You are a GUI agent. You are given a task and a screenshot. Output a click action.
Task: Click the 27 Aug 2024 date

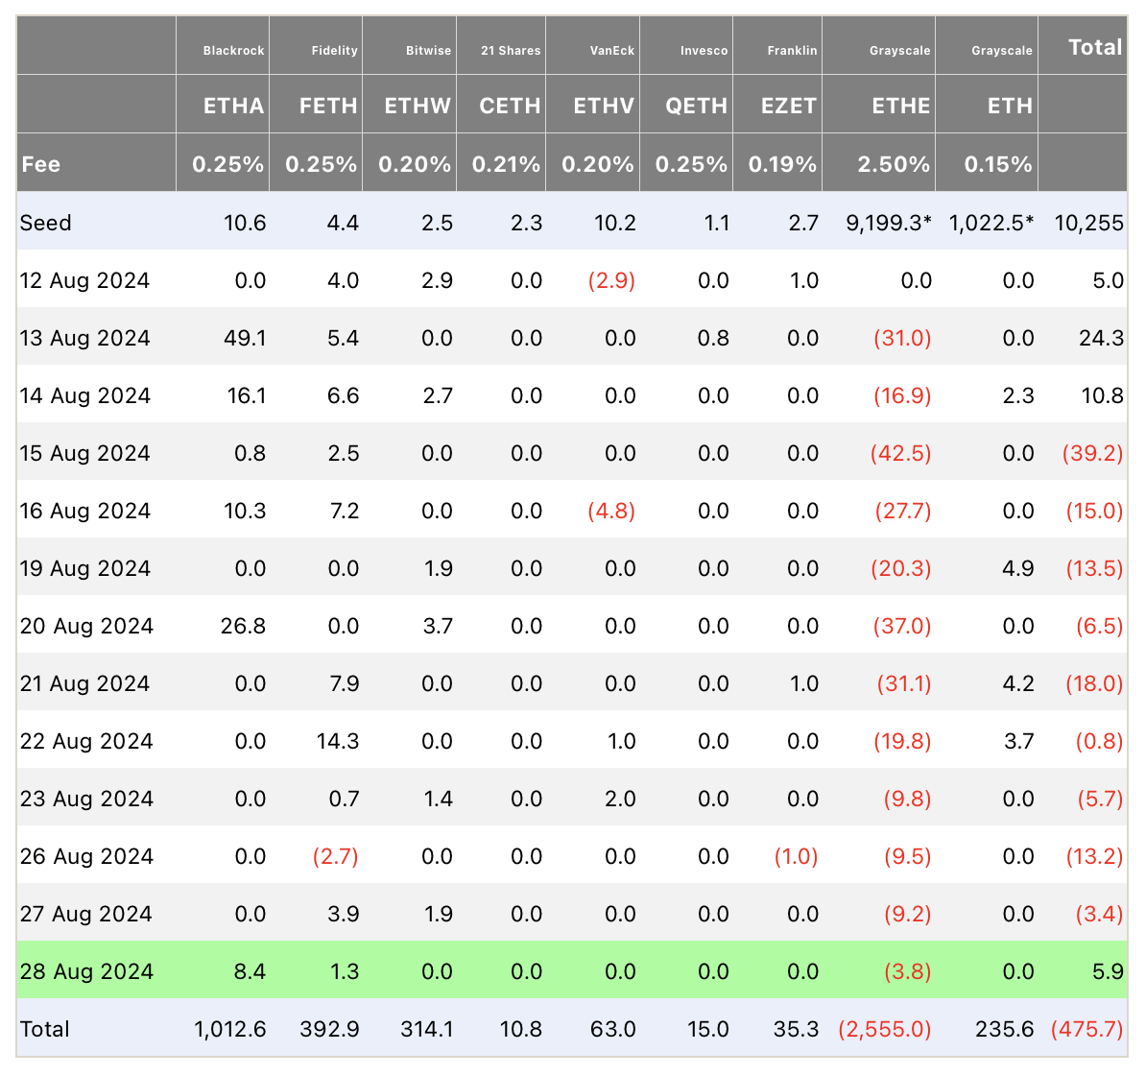pos(86,914)
